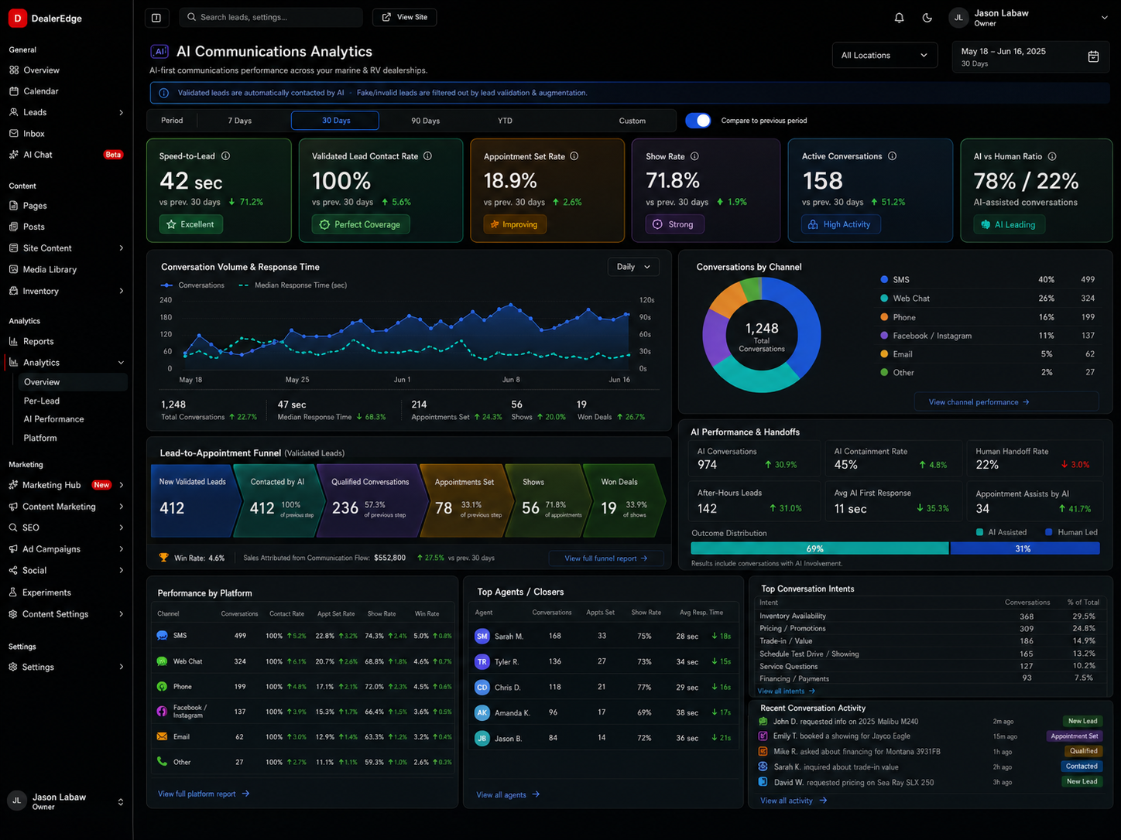Click Active Conversations info icon
This screenshot has height=840, width=1121.
coord(892,156)
